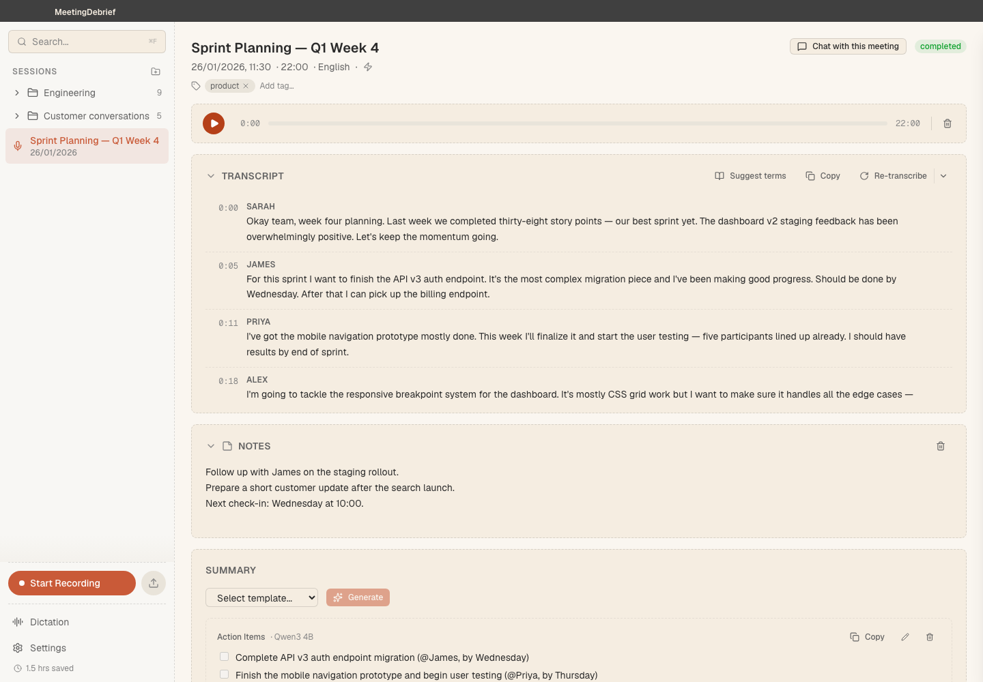Remove the product tag
983x682 pixels.
tap(246, 86)
